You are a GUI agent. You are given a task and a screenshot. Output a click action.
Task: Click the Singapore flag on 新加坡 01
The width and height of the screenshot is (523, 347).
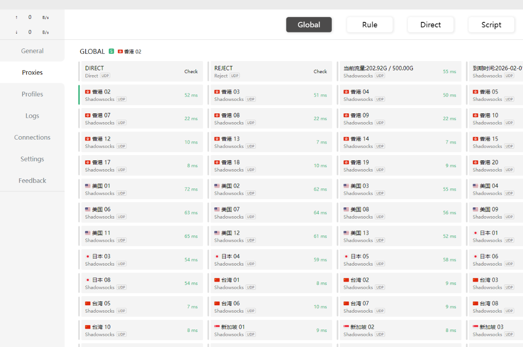[x=217, y=327]
